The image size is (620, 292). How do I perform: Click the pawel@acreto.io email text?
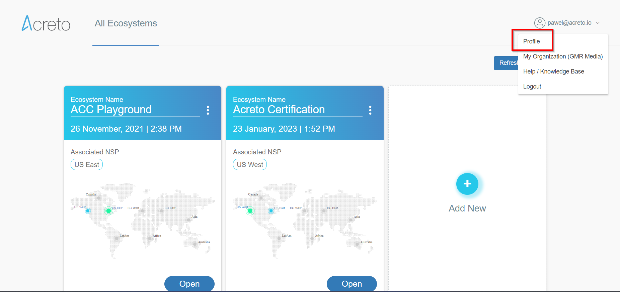[x=569, y=23]
